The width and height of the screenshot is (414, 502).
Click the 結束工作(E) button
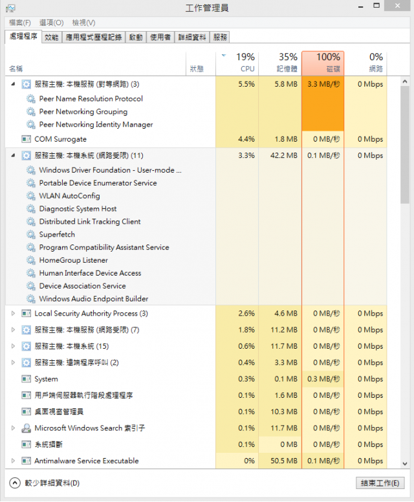[380, 483]
